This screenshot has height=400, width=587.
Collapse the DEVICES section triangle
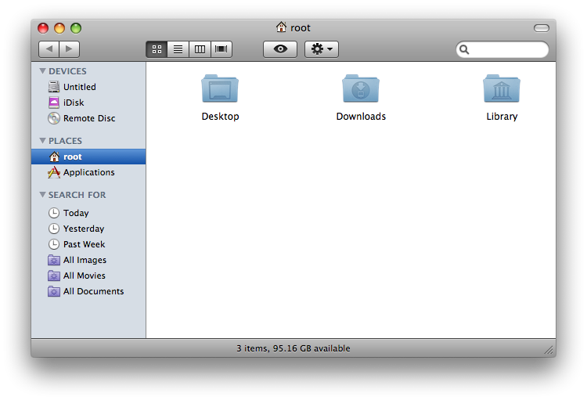click(x=42, y=71)
